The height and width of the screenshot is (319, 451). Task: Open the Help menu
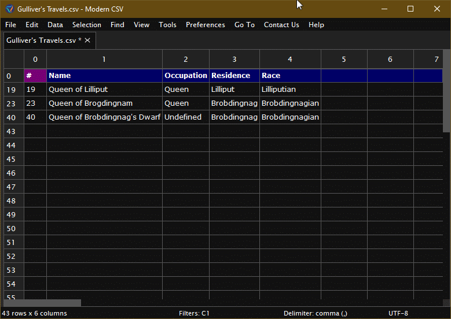(316, 25)
